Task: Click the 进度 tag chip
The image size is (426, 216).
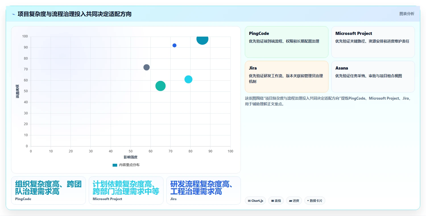Action: pyautogui.click(x=294, y=201)
